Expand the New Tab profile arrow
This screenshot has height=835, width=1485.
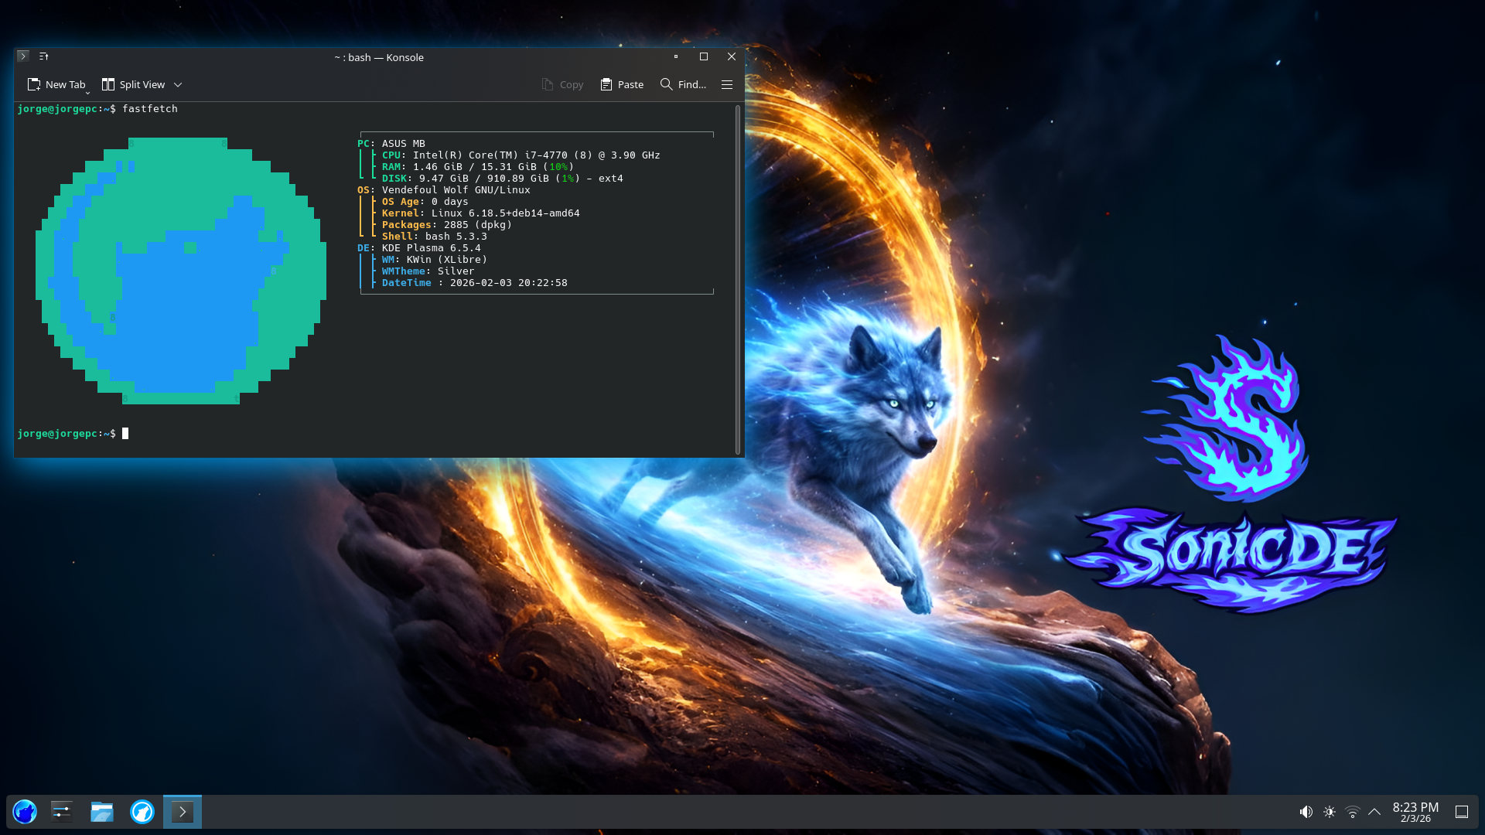[87, 93]
